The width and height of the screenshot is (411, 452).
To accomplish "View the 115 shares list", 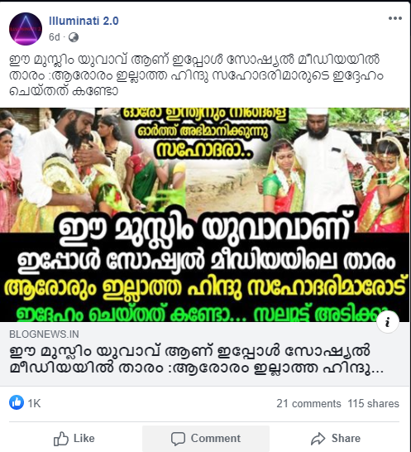I will (x=373, y=404).
